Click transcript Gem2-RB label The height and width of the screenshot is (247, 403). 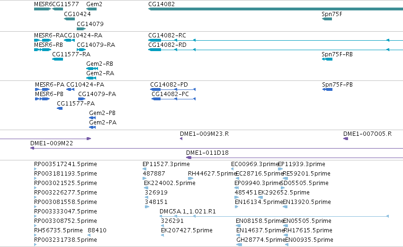[x=100, y=64]
